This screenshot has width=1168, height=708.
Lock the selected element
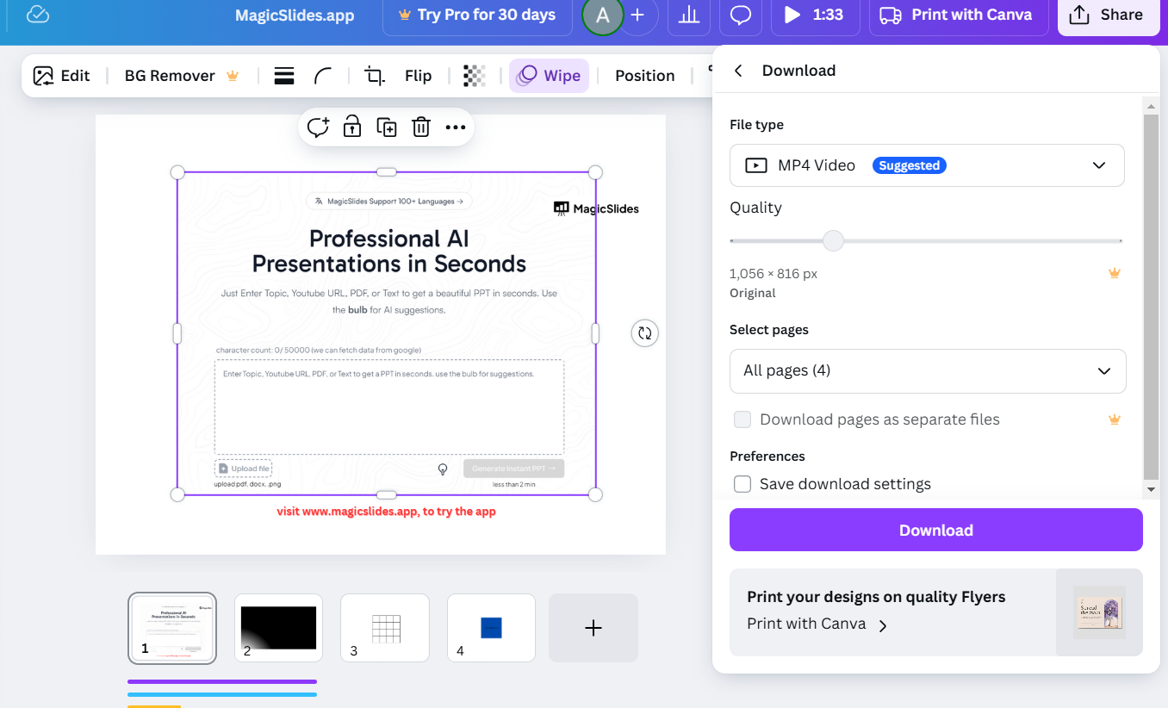(352, 127)
